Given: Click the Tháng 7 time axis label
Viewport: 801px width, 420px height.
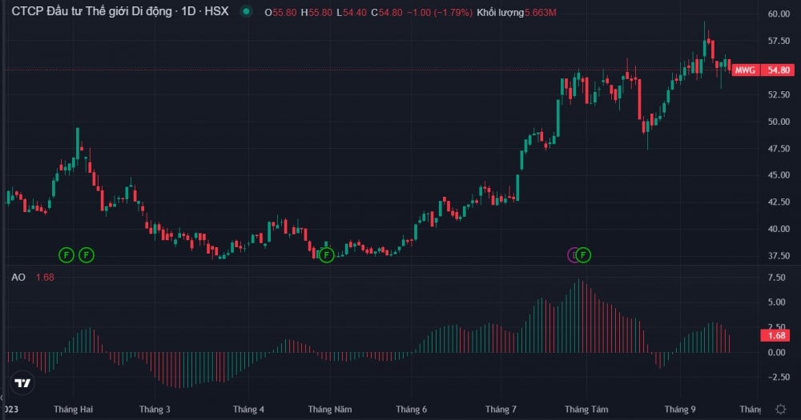Looking at the screenshot, I should [x=501, y=410].
